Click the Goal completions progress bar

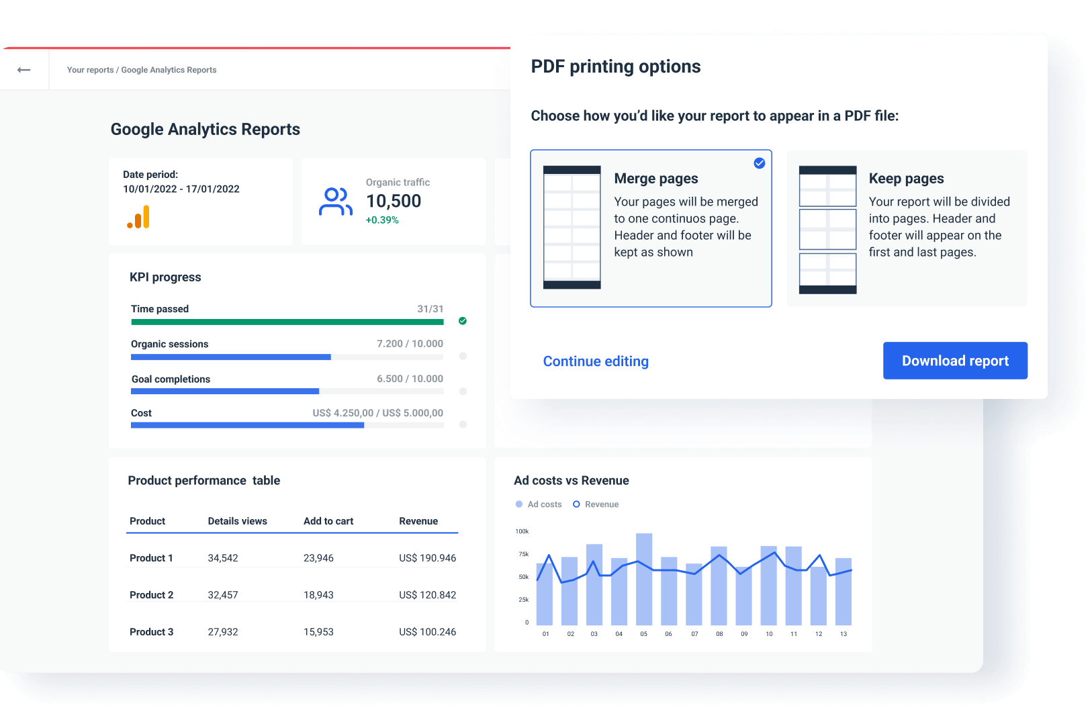pos(287,391)
